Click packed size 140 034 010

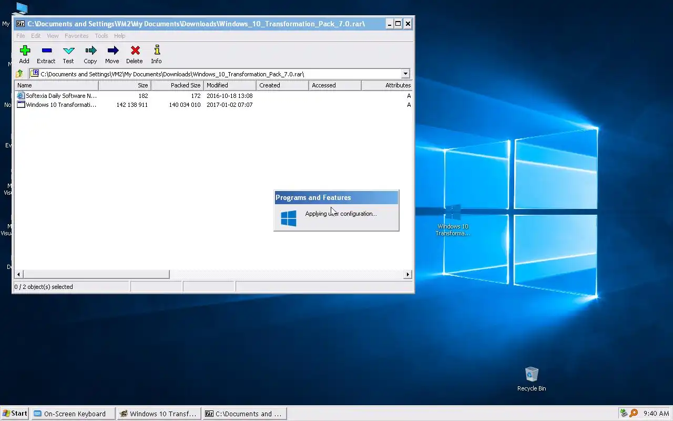click(185, 105)
